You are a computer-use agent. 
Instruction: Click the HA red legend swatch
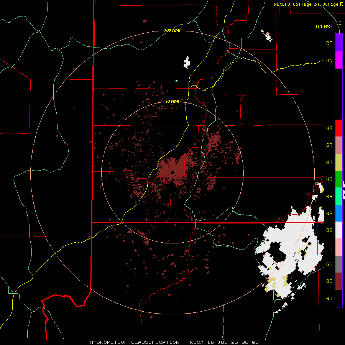[338, 128]
